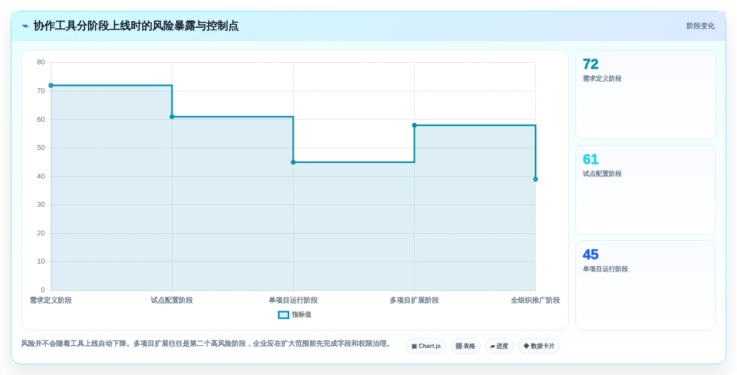Open the 72 需求定义阶段 data card
The width and height of the screenshot is (737, 375).
pos(646,95)
